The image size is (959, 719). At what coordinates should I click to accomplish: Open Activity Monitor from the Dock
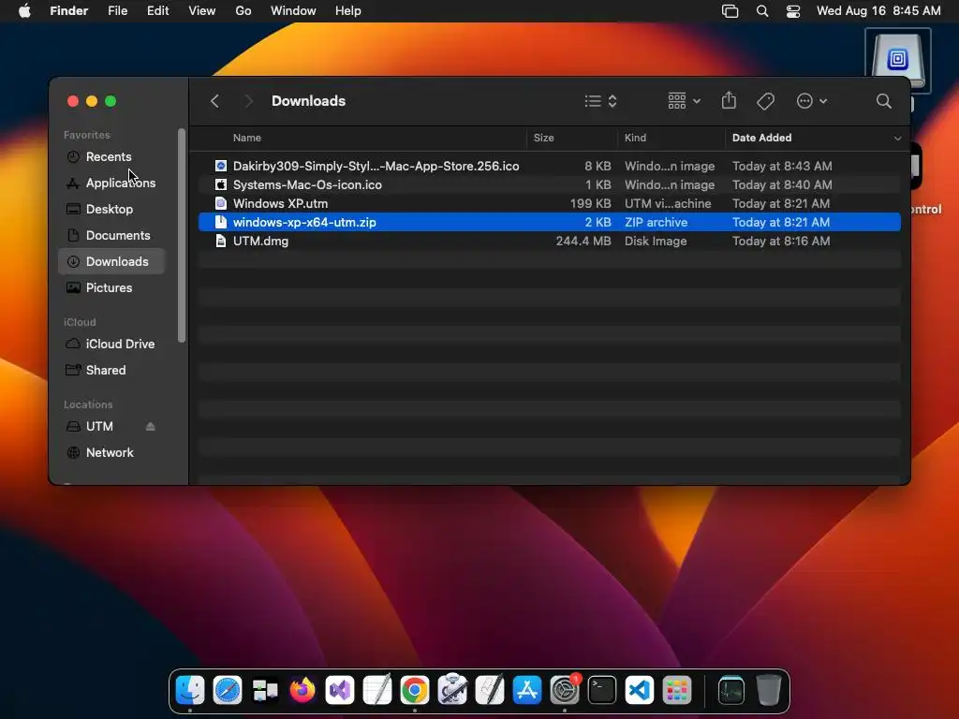tap(730, 690)
